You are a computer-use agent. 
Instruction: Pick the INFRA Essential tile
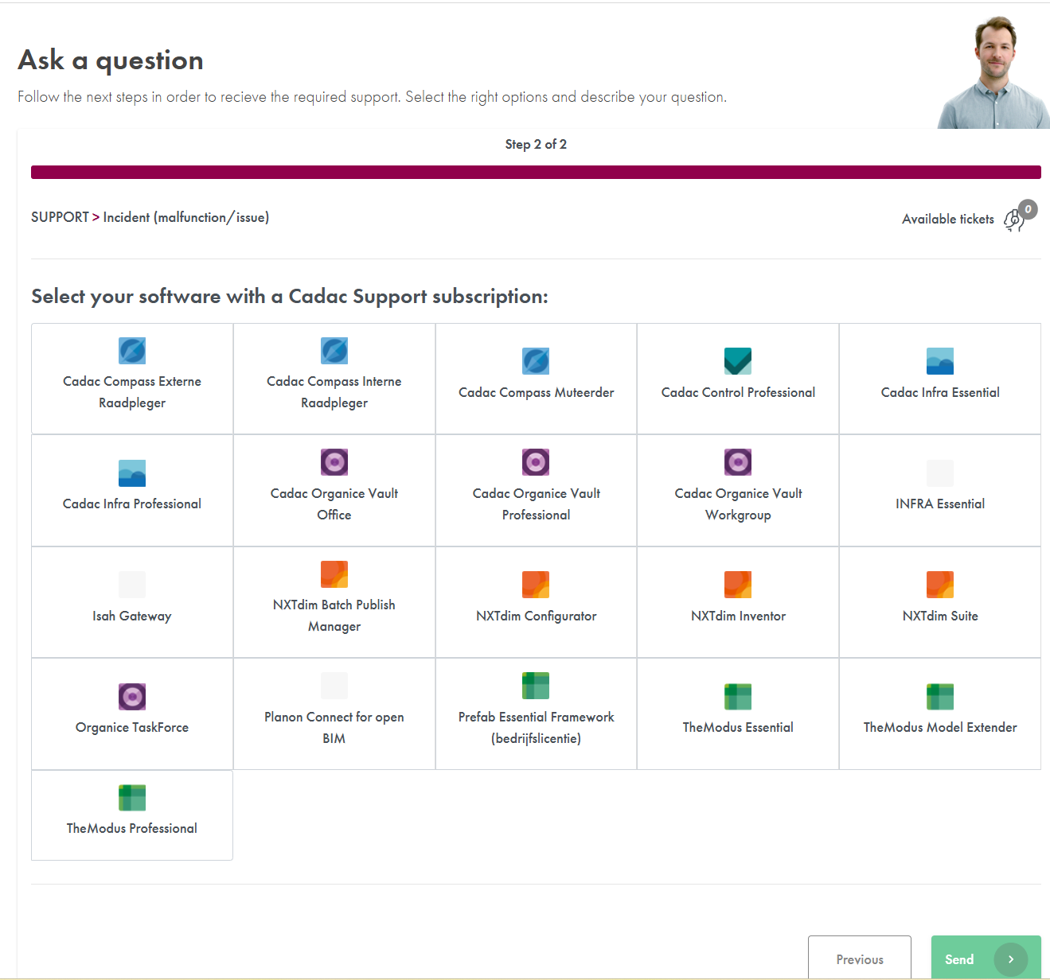(940, 490)
